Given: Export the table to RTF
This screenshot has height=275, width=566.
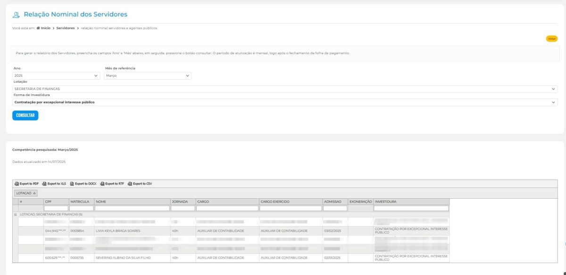Looking at the screenshot, I should coord(112,184).
